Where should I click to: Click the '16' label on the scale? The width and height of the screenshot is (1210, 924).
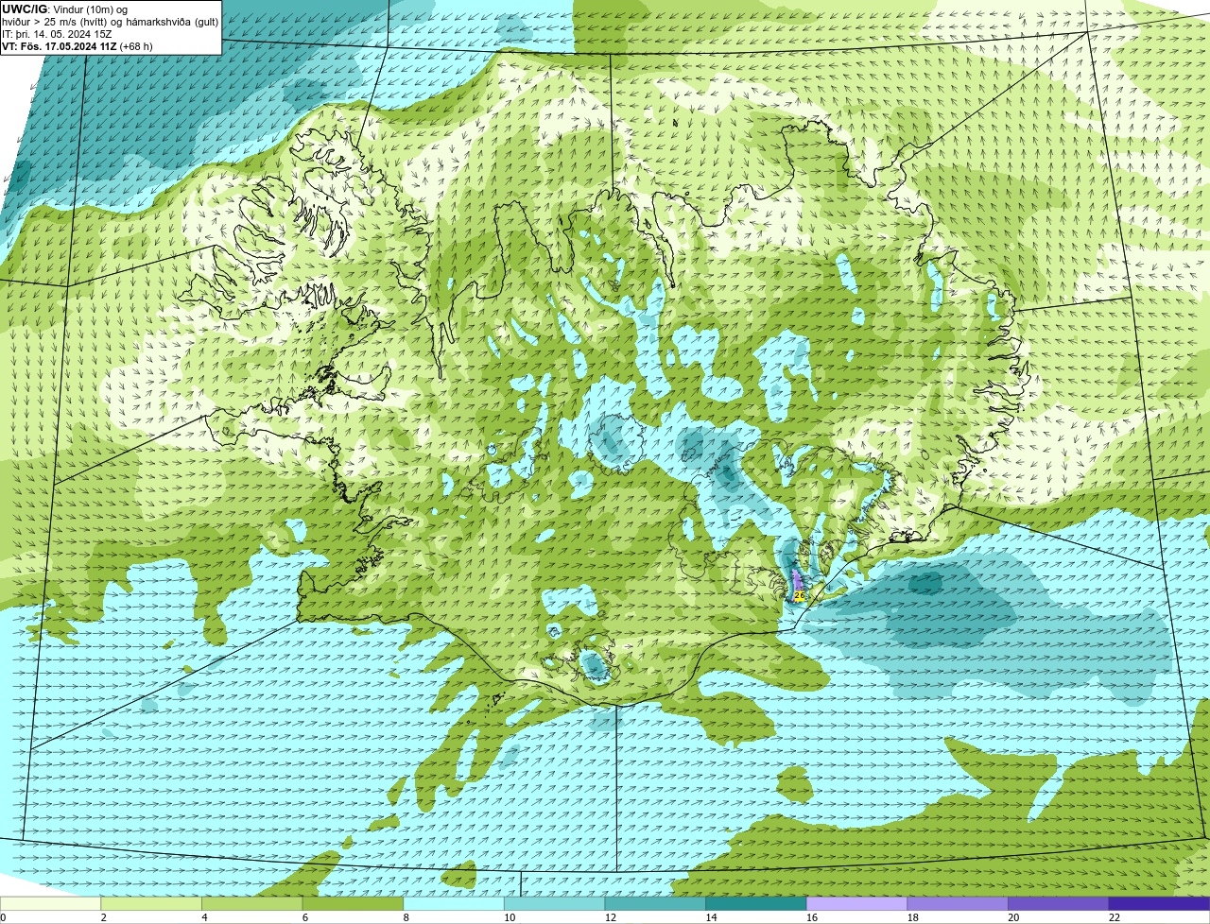[812, 917]
